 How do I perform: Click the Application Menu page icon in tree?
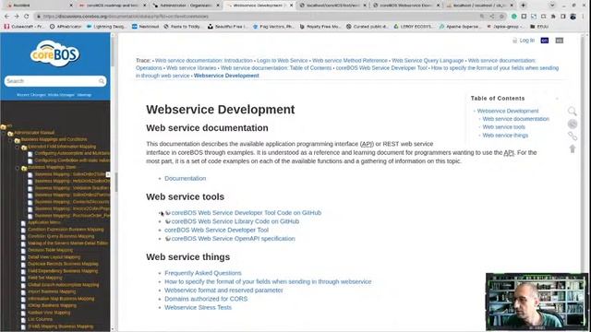tap(23, 223)
